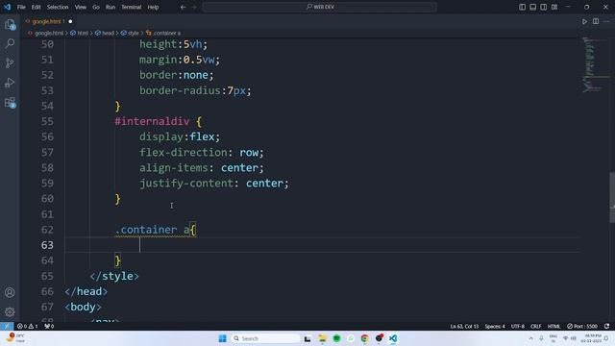Open the Run menu
Viewport: 615px width, 346px height.
(x=111, y=7)
